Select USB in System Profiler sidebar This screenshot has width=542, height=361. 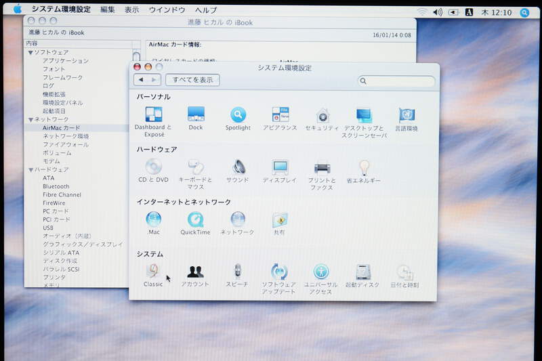pos(48,228)
